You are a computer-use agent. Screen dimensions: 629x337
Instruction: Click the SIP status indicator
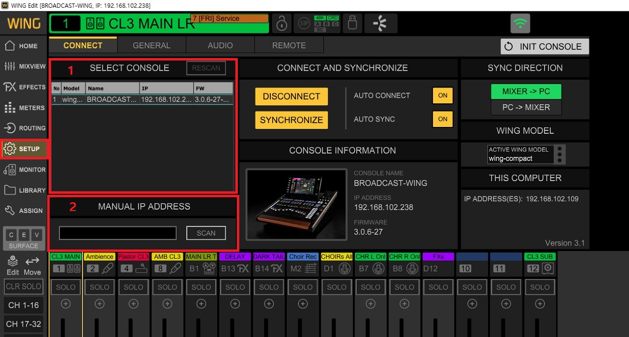(x=304, y=24)
